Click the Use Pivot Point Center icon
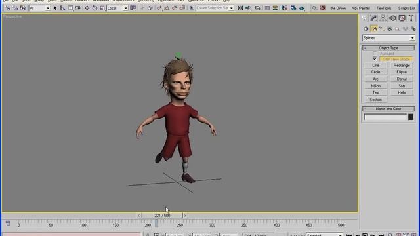The image size is (420, 236). click(x=133, y=8)
